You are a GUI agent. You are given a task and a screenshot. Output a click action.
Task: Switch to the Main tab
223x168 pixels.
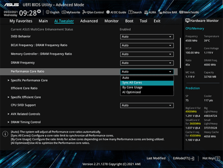43,21
